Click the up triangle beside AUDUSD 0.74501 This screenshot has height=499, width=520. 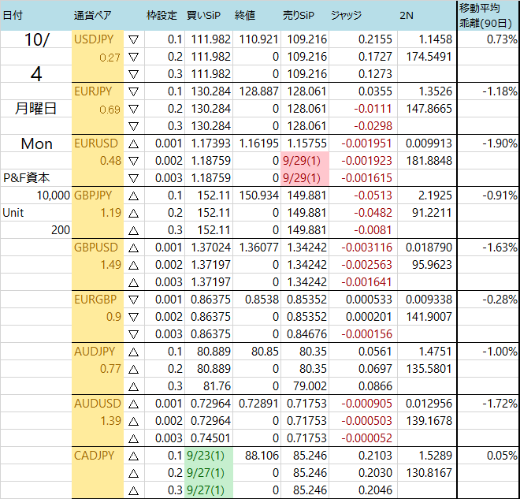click(x=133, y=438)
